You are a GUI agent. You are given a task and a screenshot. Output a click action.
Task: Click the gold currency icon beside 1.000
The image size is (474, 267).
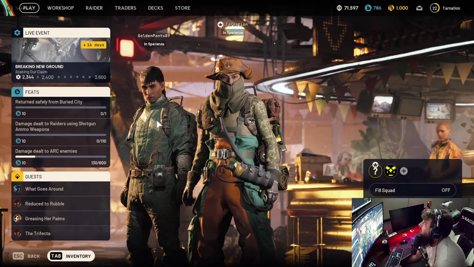pos(391,8)
